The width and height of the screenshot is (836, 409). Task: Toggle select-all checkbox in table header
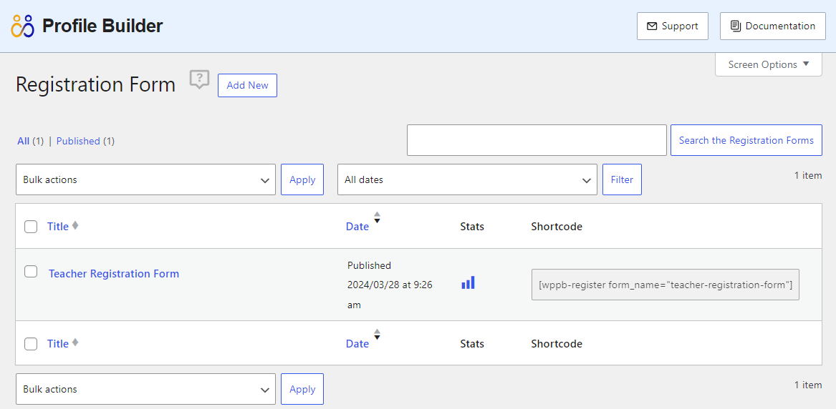point(31,227)
